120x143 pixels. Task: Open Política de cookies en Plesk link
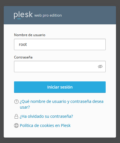(x=45, y=126)
